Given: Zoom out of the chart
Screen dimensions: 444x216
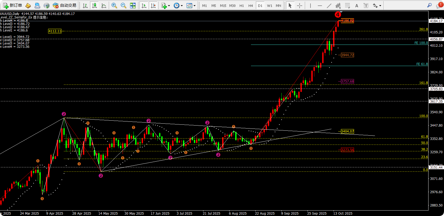Looking at the screenshot, I should 123,5.
